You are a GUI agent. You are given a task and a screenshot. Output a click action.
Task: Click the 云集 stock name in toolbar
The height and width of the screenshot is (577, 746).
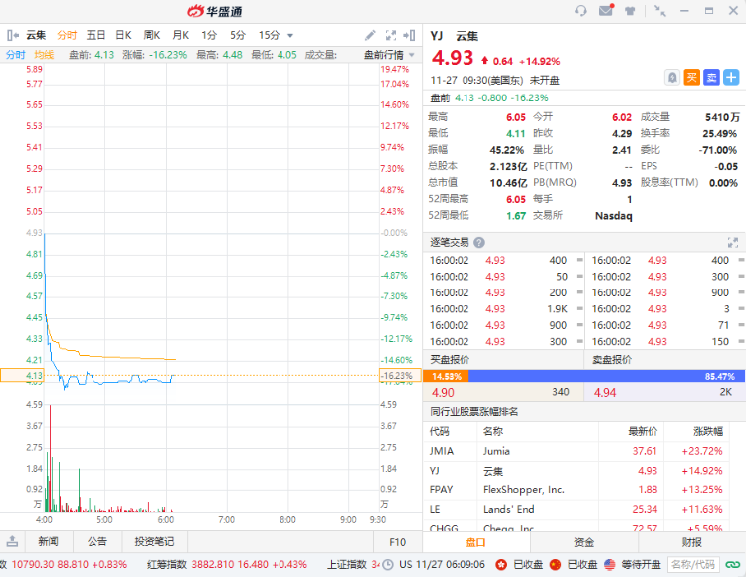(36, 35)
